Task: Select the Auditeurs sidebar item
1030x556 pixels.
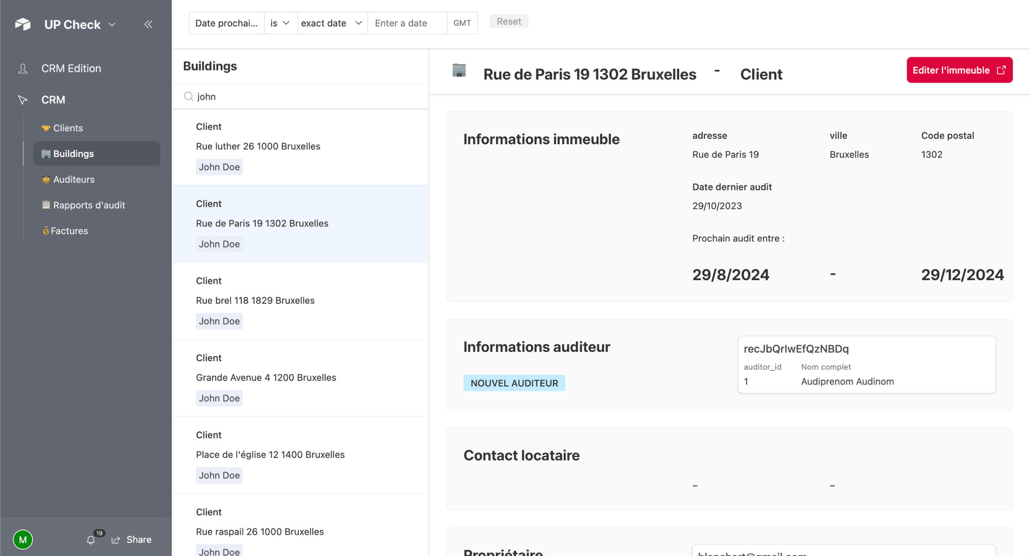Action: 74,179
